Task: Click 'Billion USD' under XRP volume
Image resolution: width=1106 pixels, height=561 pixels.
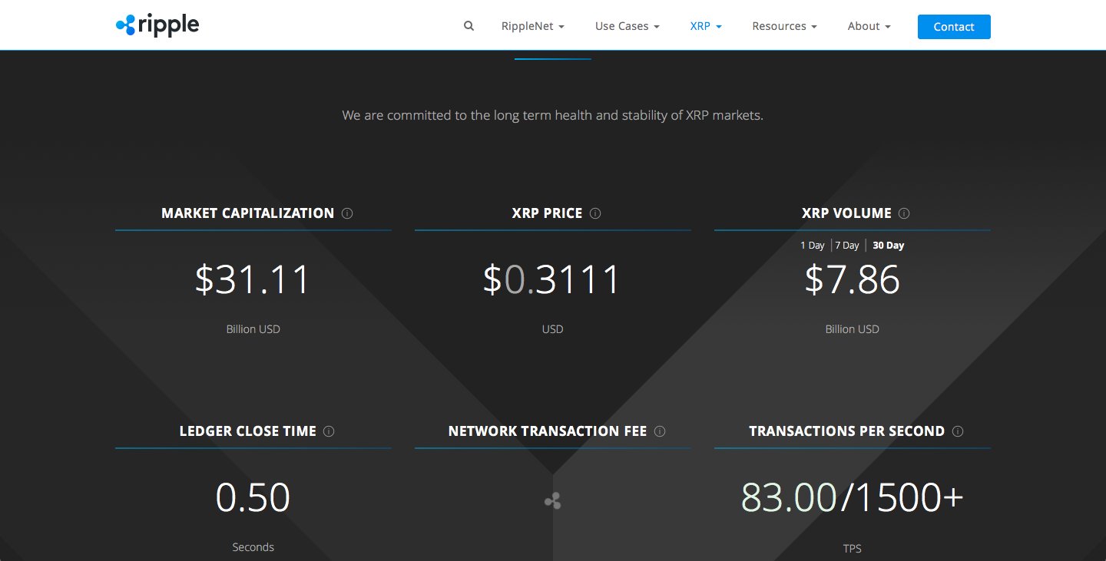Action: 852,329
